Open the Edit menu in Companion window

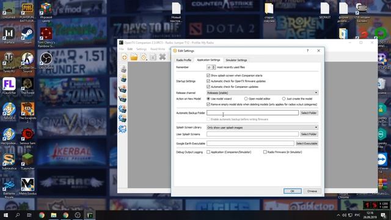[x=130, y=49]
